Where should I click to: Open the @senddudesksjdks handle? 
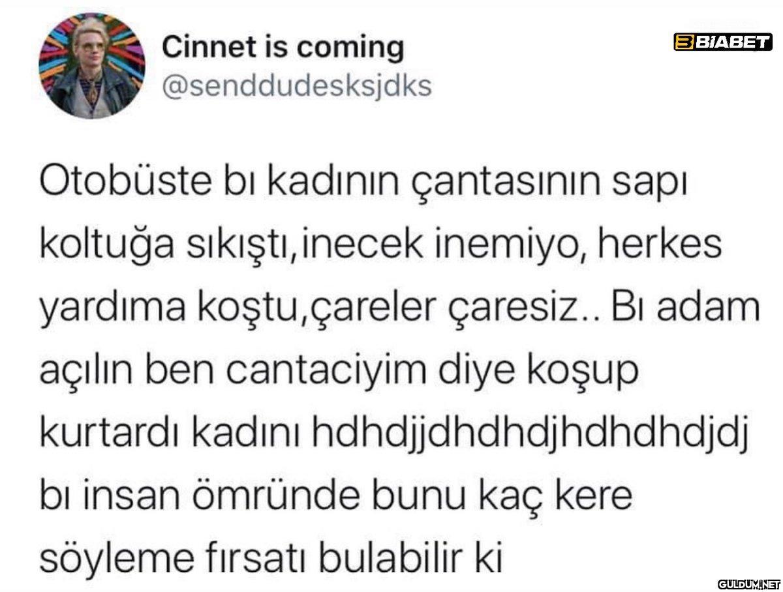296,85
